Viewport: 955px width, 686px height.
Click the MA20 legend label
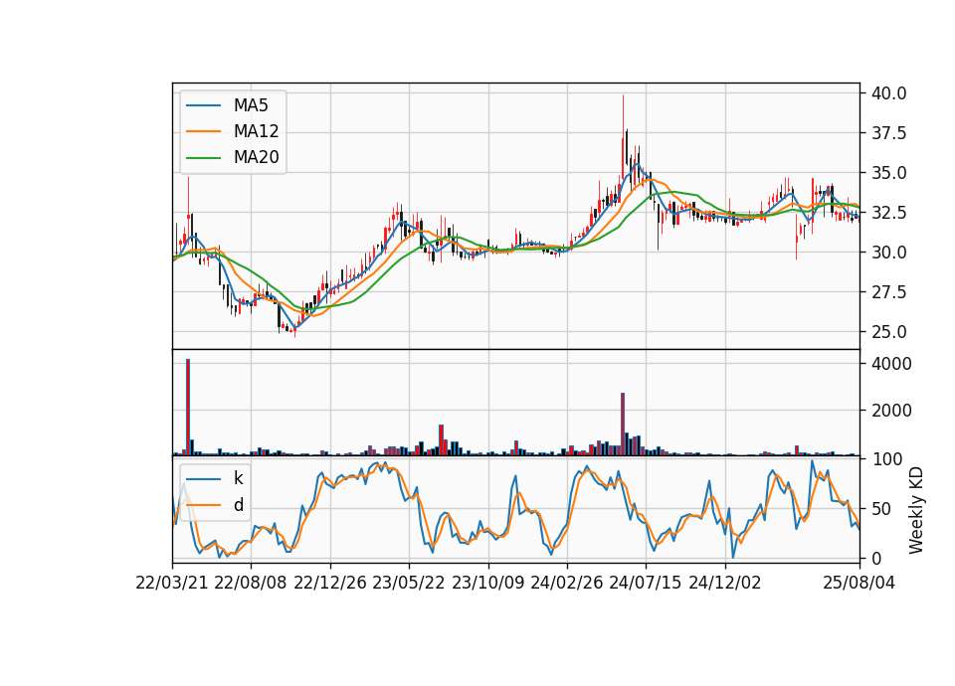click(x=256, y=157)
